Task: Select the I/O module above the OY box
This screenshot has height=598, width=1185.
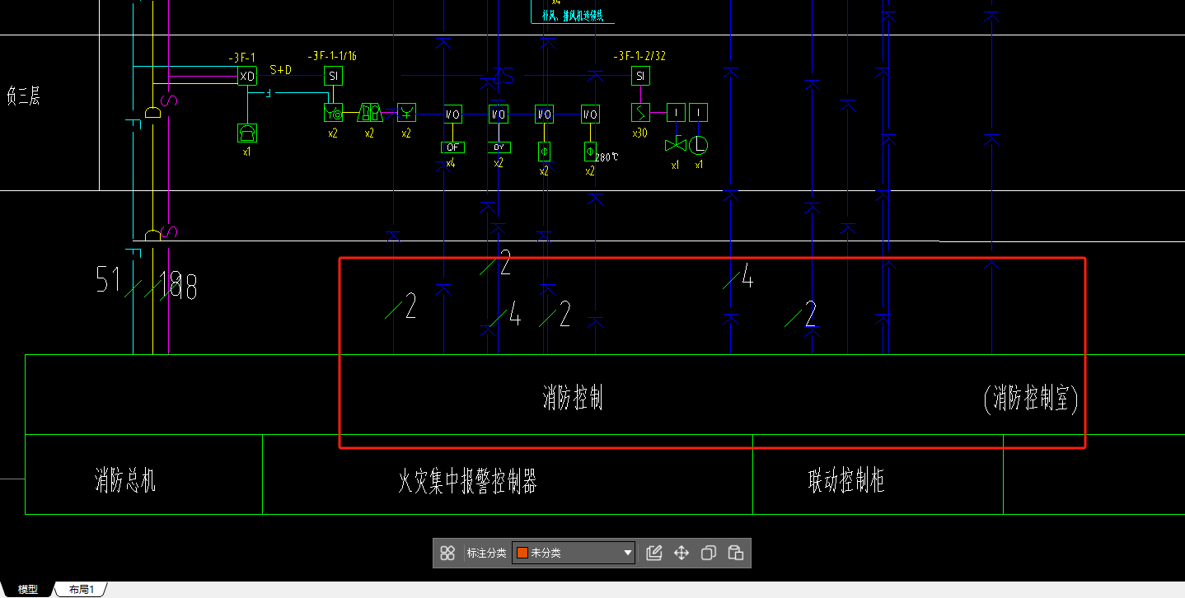Action: [x=499, y=114]
